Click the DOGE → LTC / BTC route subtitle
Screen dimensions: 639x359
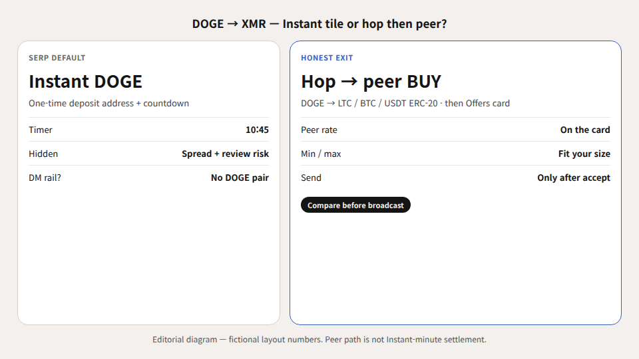[x=405, y=104]
